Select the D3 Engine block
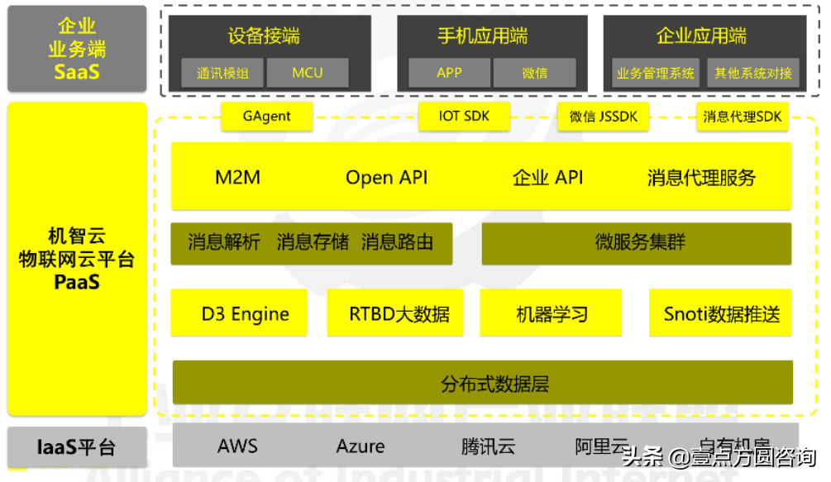Viewport: 831px width, 482px height. pos(239,313)
